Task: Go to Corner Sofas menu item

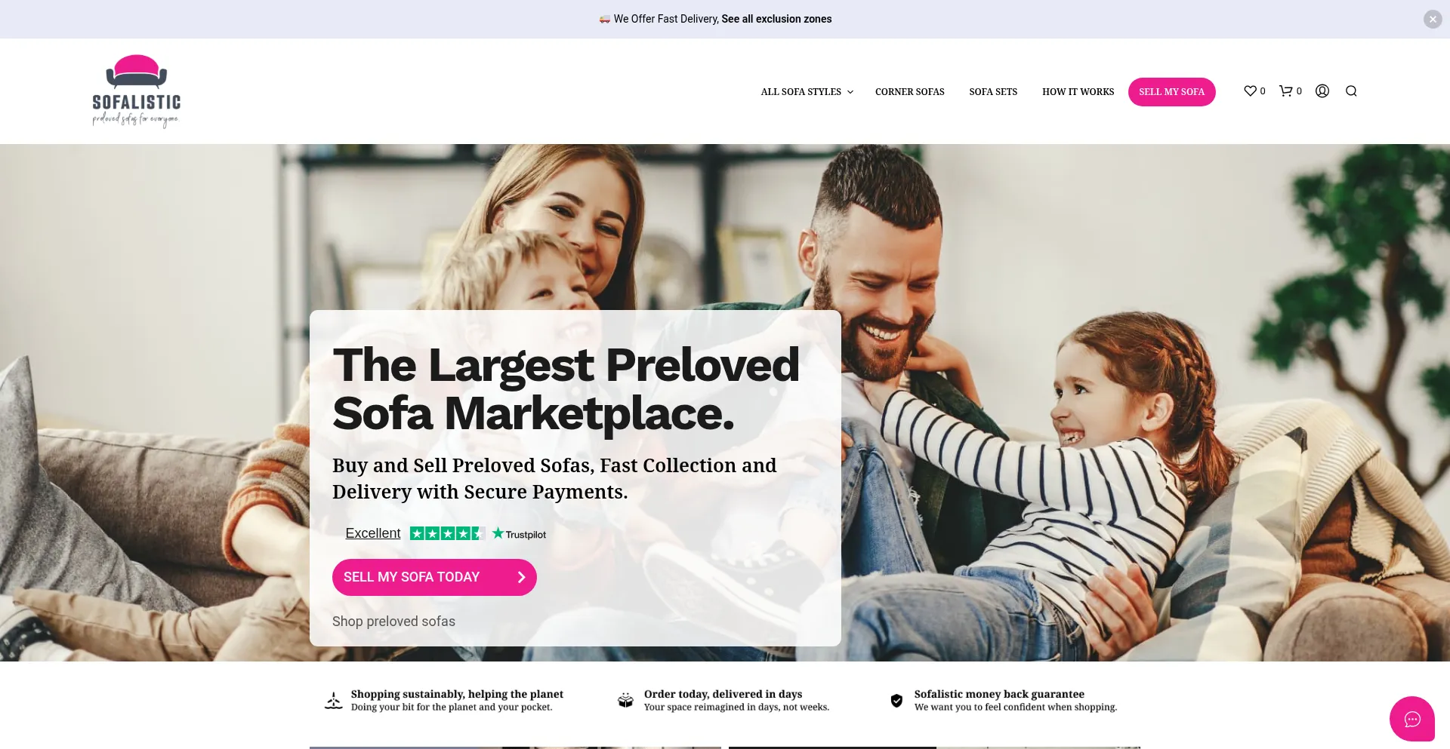Action: coord(909,92)
